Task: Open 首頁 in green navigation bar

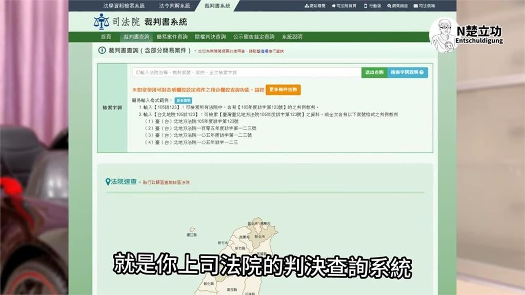Action: (106, 37)
